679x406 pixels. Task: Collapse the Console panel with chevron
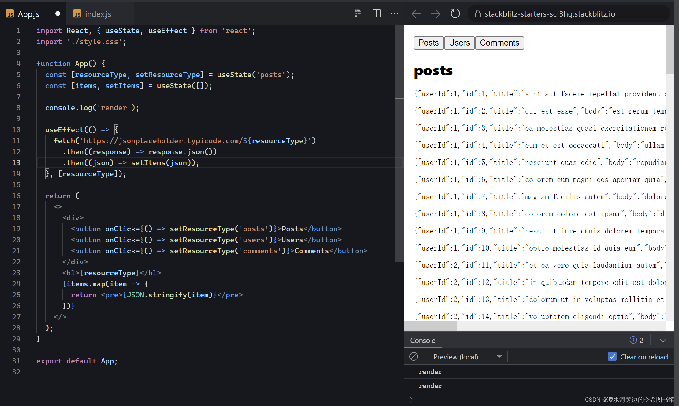[663, 341]
